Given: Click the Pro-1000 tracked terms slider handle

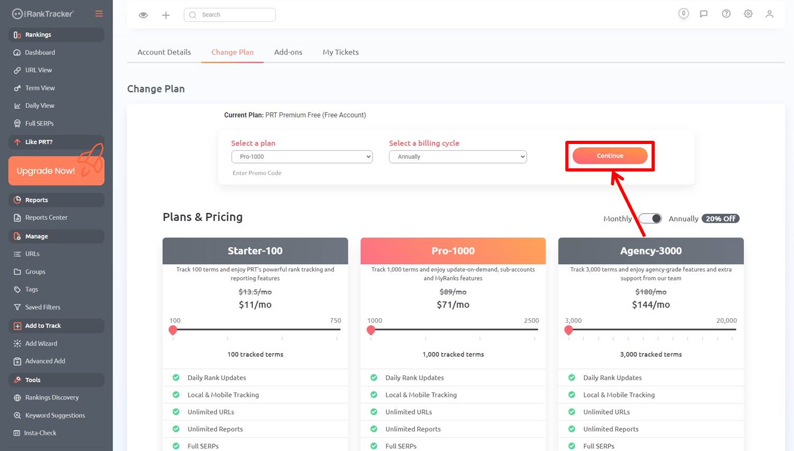Looking at the screenshot, I should (371, 330).
